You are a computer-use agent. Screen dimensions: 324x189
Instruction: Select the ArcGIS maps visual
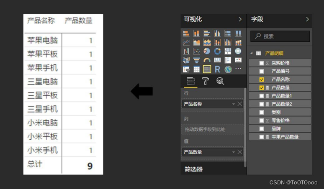[228, 69]
